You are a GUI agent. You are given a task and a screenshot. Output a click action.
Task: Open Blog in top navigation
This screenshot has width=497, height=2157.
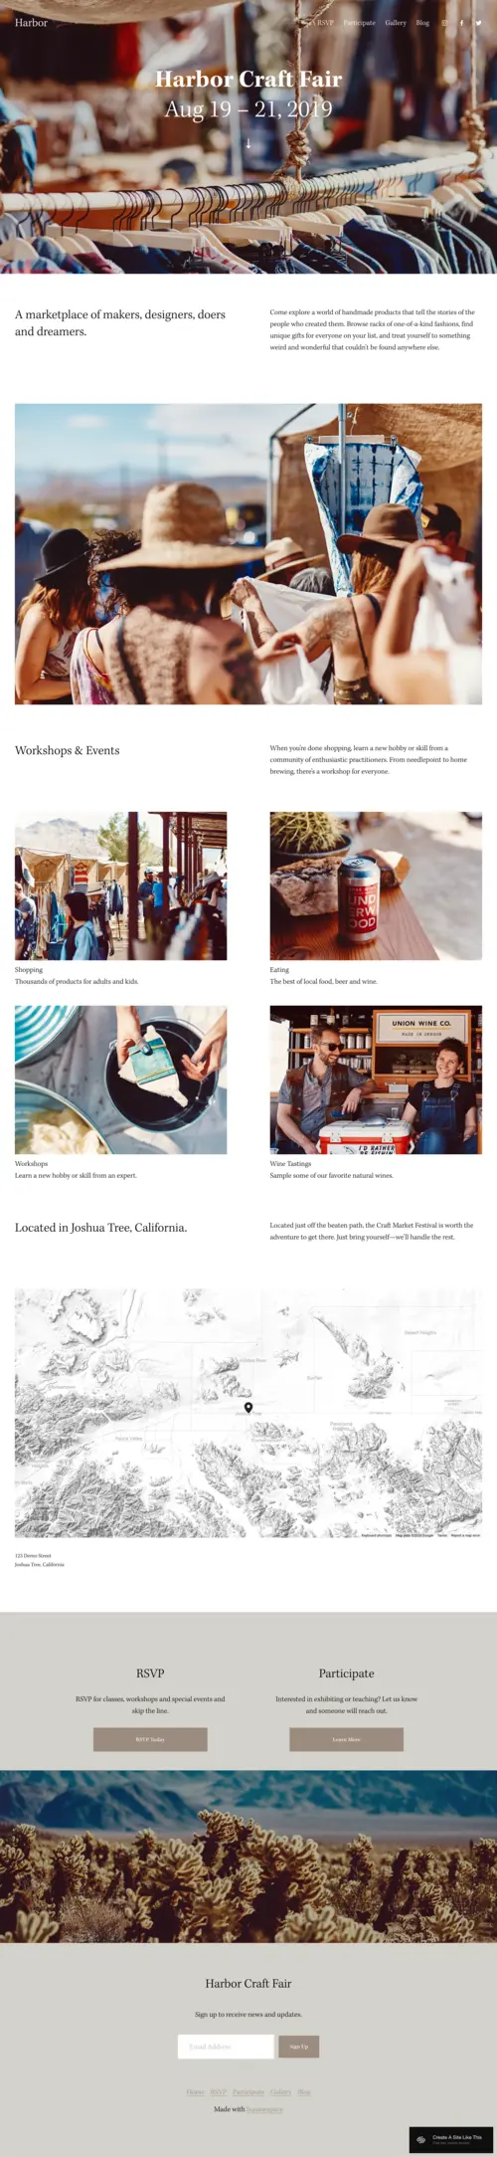pyautogui.click(x=422, y=23)
